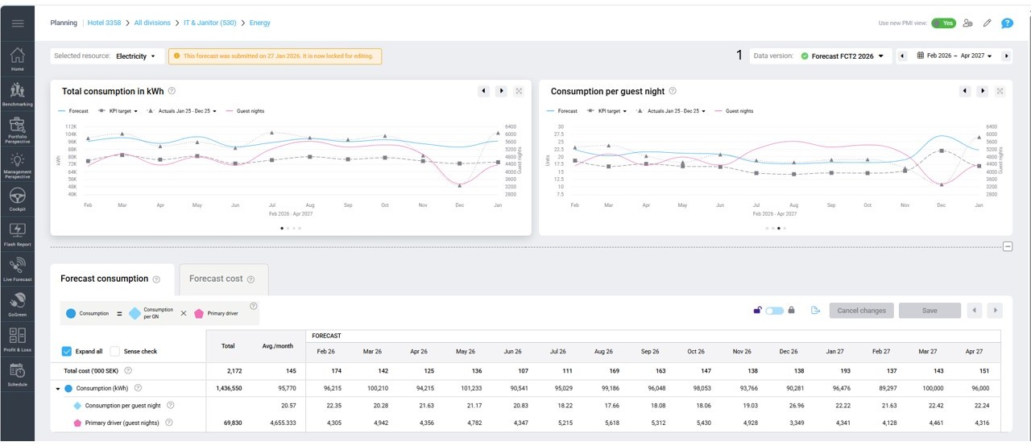Open the Selected resource Electricity dropdown
1031x446 pixels.
135,56
